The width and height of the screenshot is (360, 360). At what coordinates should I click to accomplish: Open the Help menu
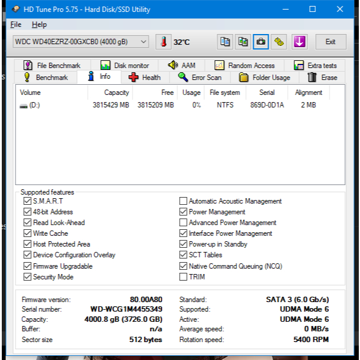[39, 24]
